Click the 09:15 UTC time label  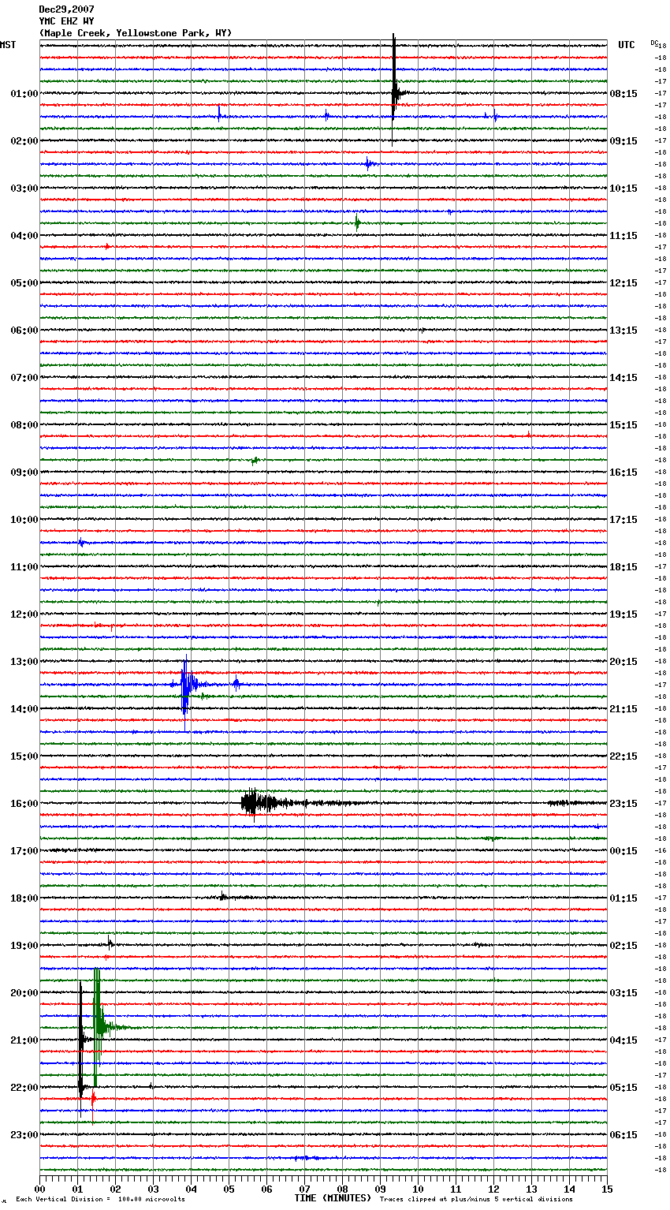[x=623, y=141]
